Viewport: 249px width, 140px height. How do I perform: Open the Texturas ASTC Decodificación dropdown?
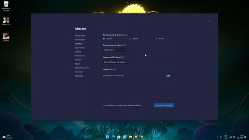(x=116, y=62)
